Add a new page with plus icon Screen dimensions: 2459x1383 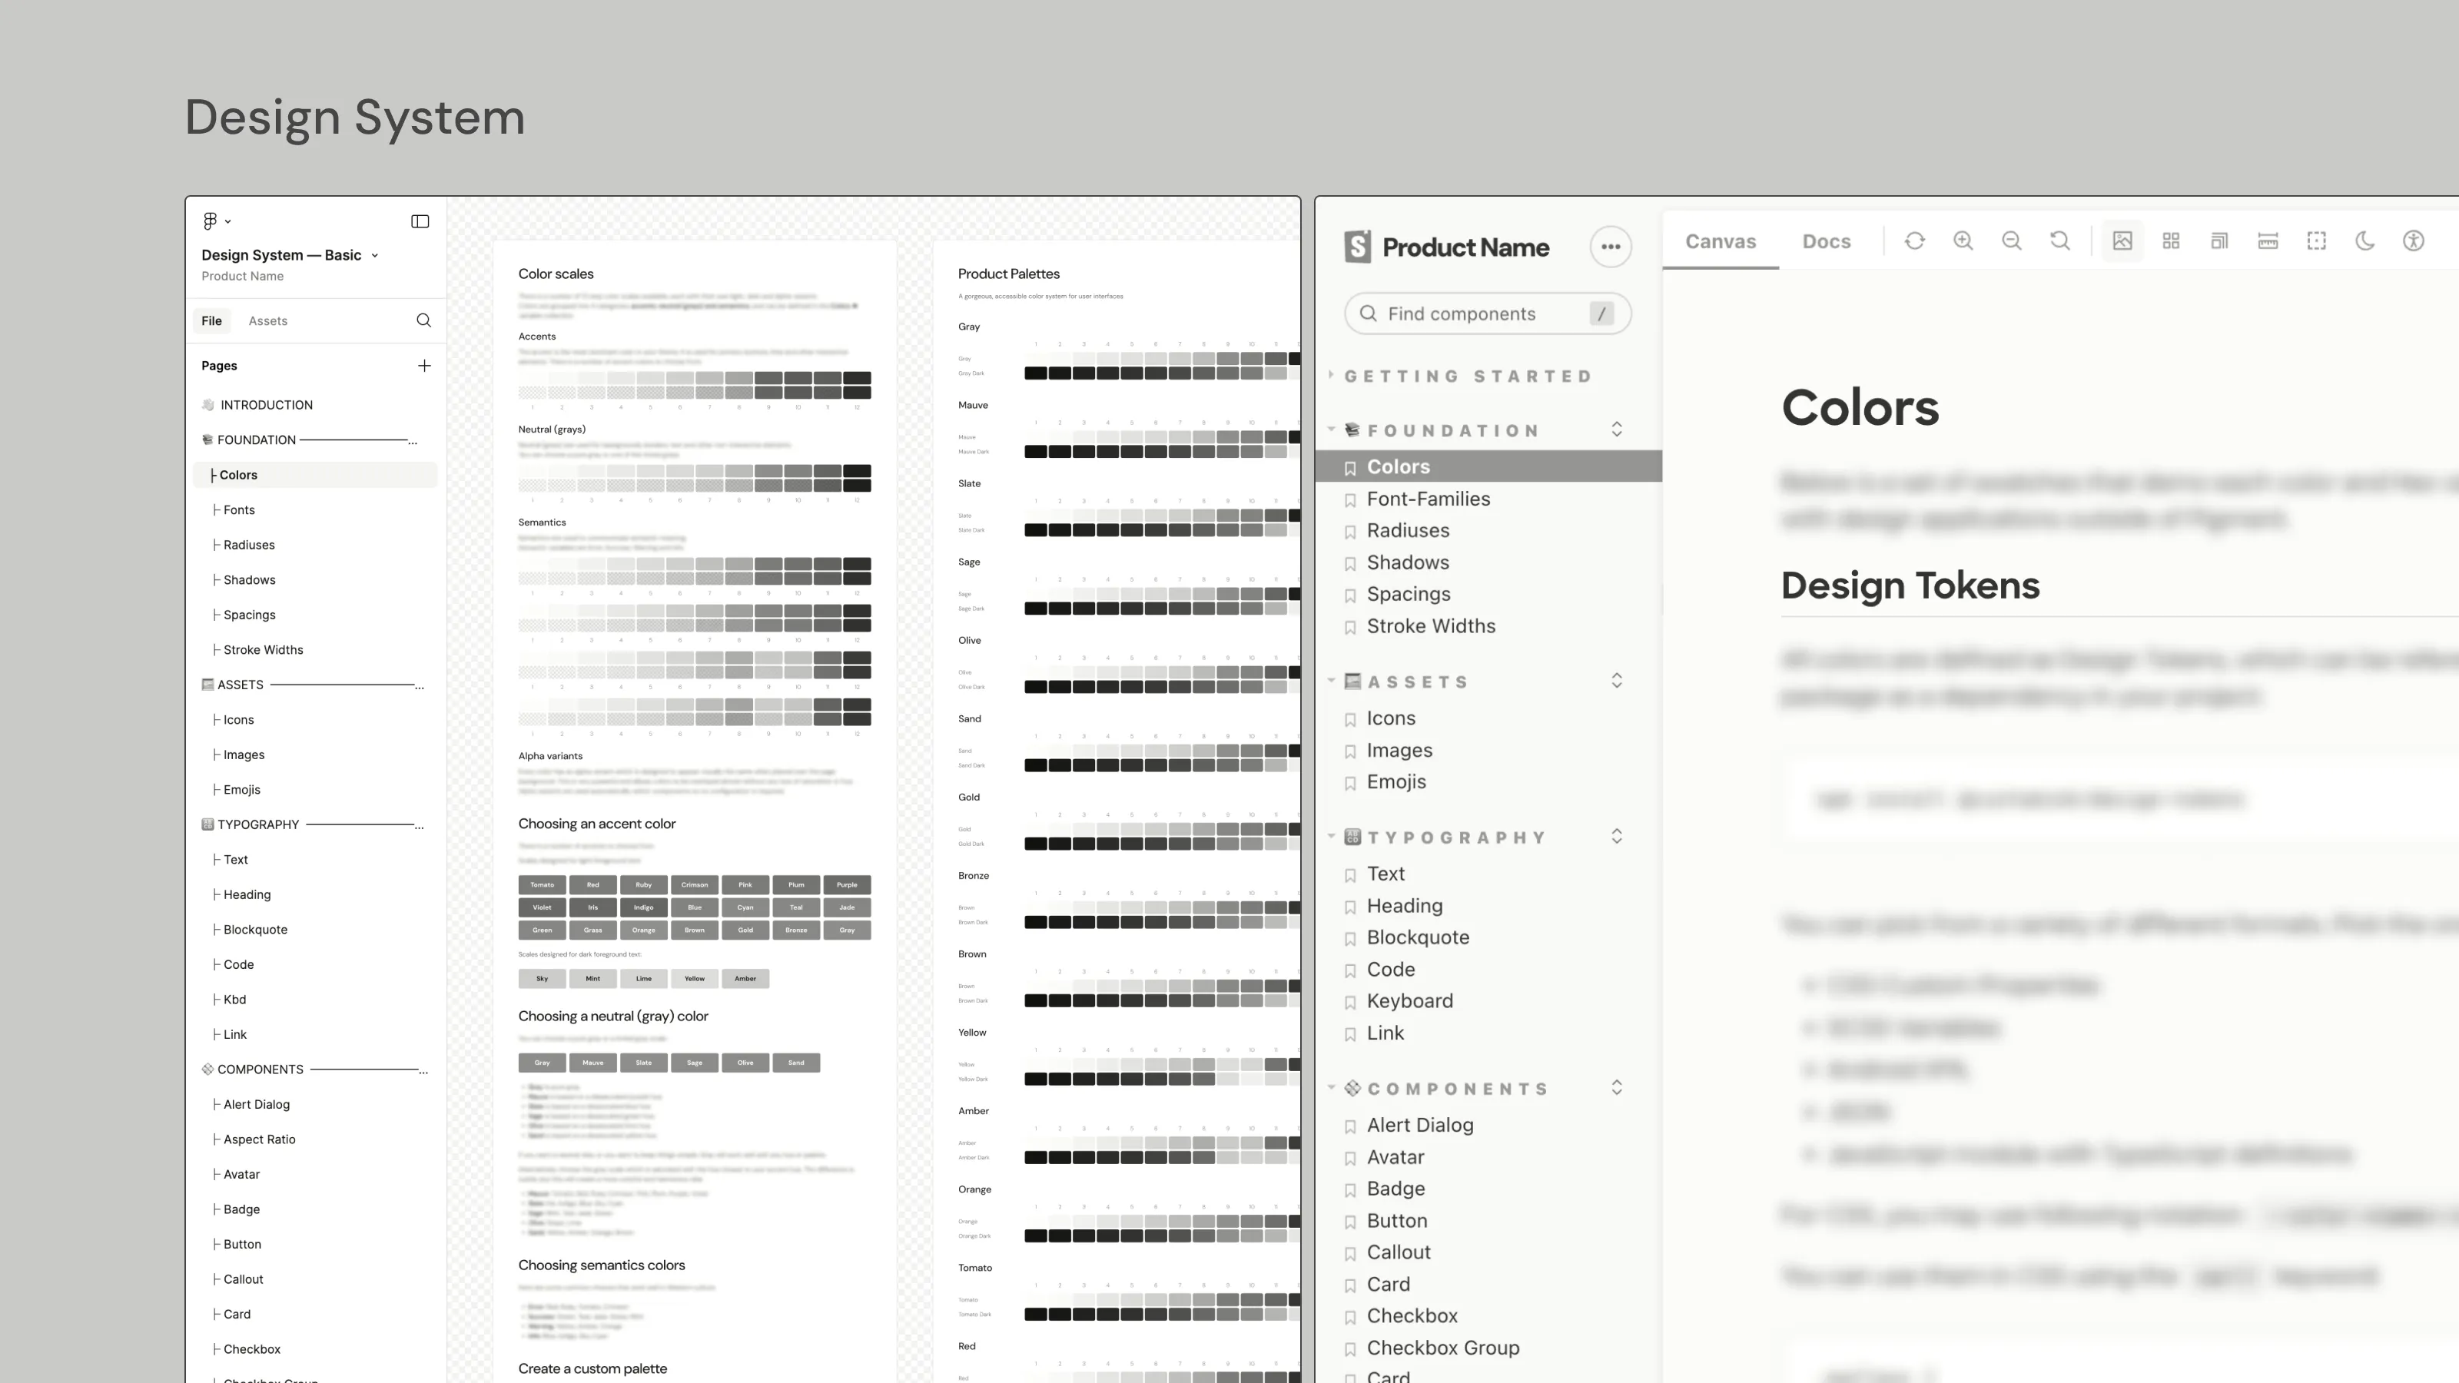[424, 366]
